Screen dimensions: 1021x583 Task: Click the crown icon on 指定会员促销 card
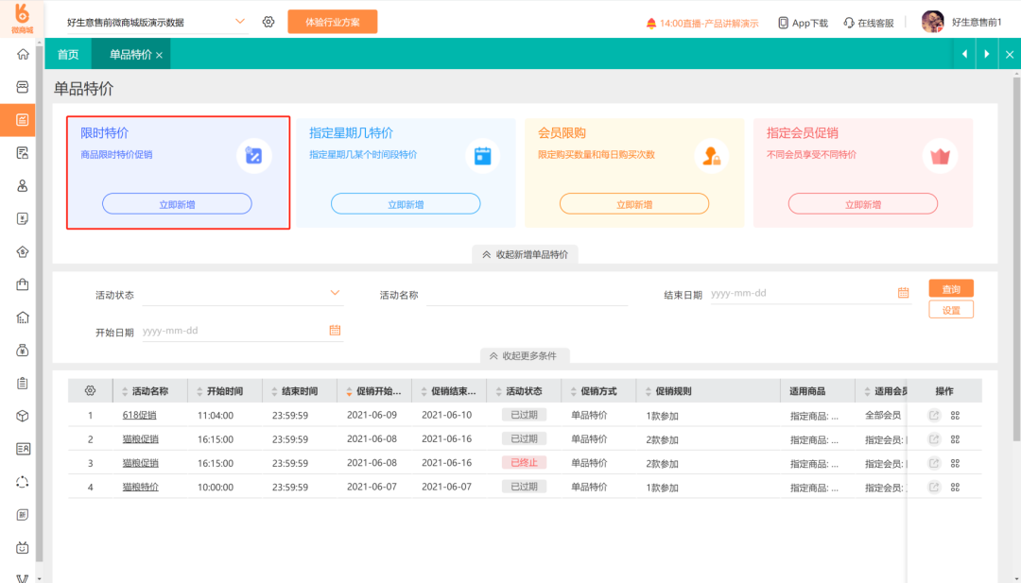point(941,156)
